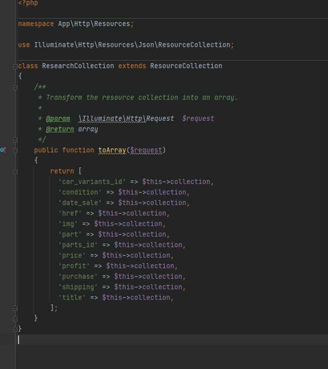Click the docblock description Transform the resource collection

point(142,97)
